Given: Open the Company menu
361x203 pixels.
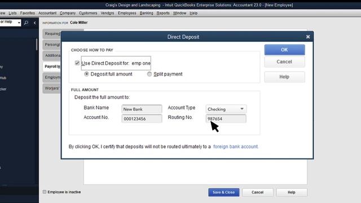Looking at the screenshot, I should pos(68,13).
